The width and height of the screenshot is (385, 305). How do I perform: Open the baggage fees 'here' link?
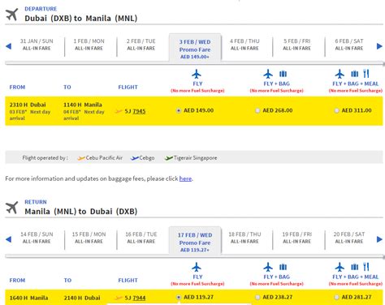pyautogui.click(x=185, y=178)
